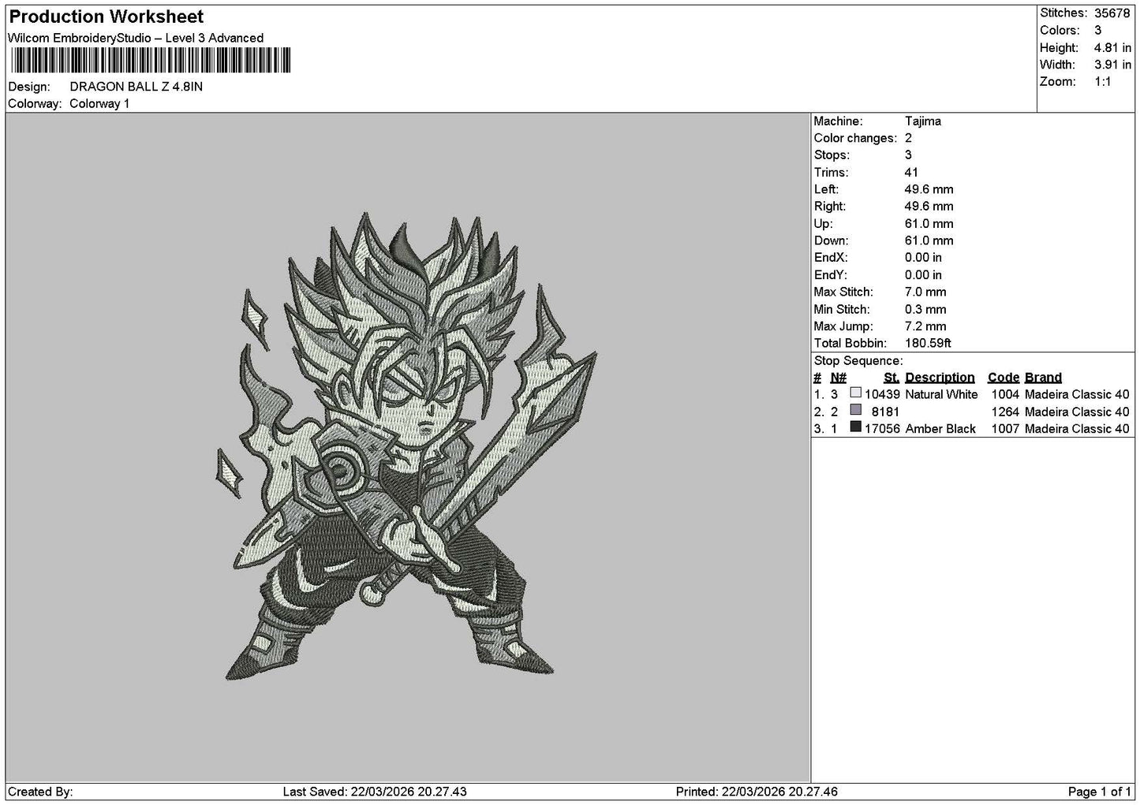Screen dimensions: 1140x805
Task: Click the Min Stitch value 0.3 mm
Action: click(925, 310)
